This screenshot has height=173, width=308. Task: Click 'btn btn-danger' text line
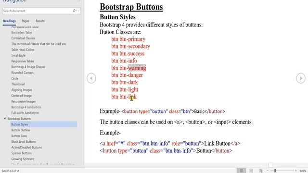point(127,75)
